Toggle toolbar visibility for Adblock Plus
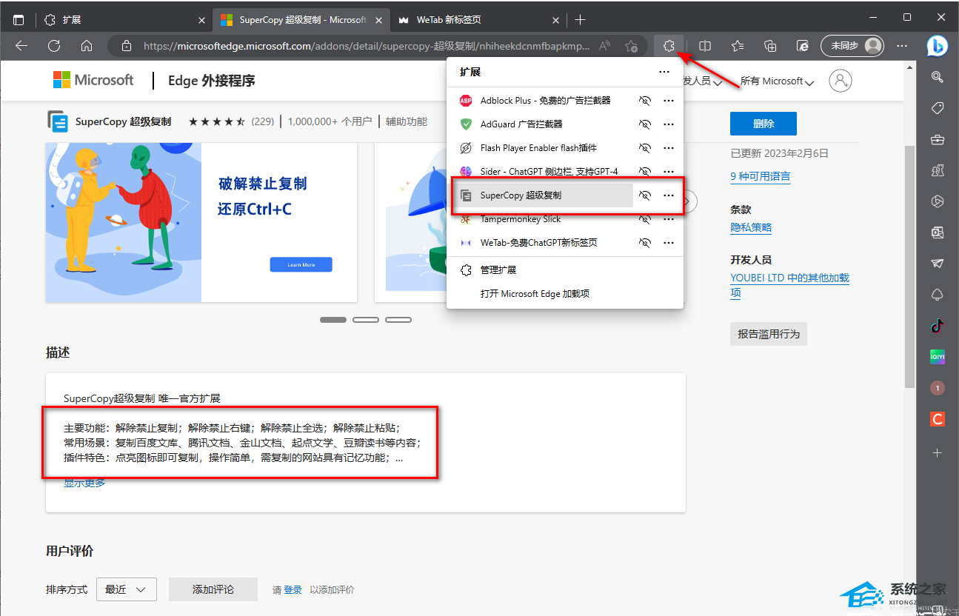 [645, 101]
